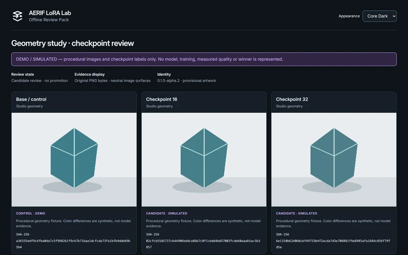Click SHA-256 label in Checkpoint 16 card

pos(152,235)
